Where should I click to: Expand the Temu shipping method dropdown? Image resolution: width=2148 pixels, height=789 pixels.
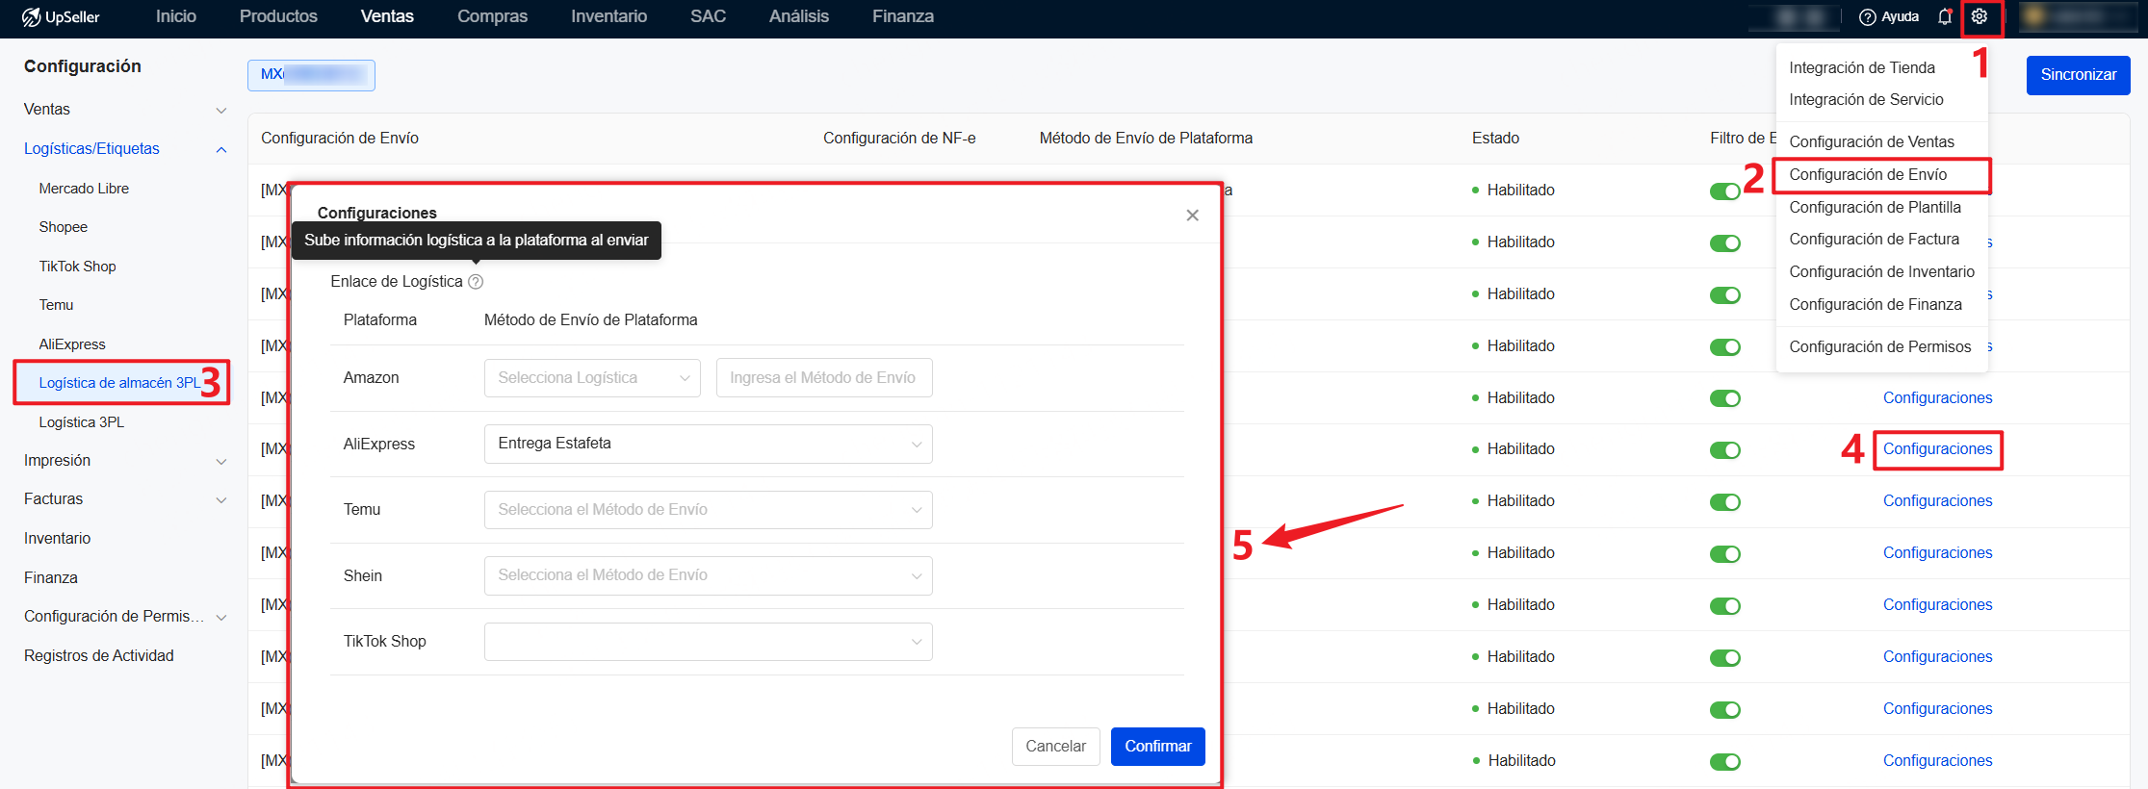708,510
